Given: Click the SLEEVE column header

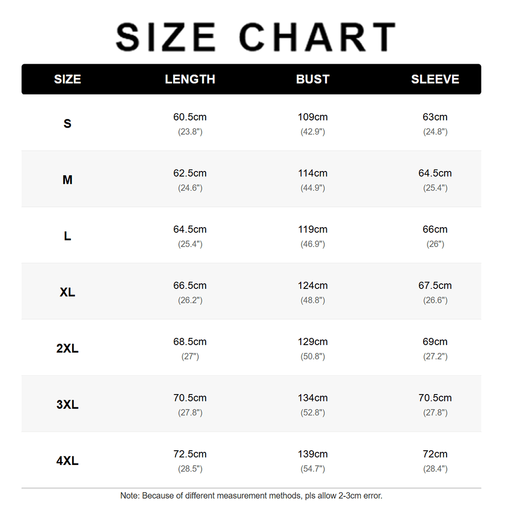Looking at the screenshot, I should coord(435,79).
